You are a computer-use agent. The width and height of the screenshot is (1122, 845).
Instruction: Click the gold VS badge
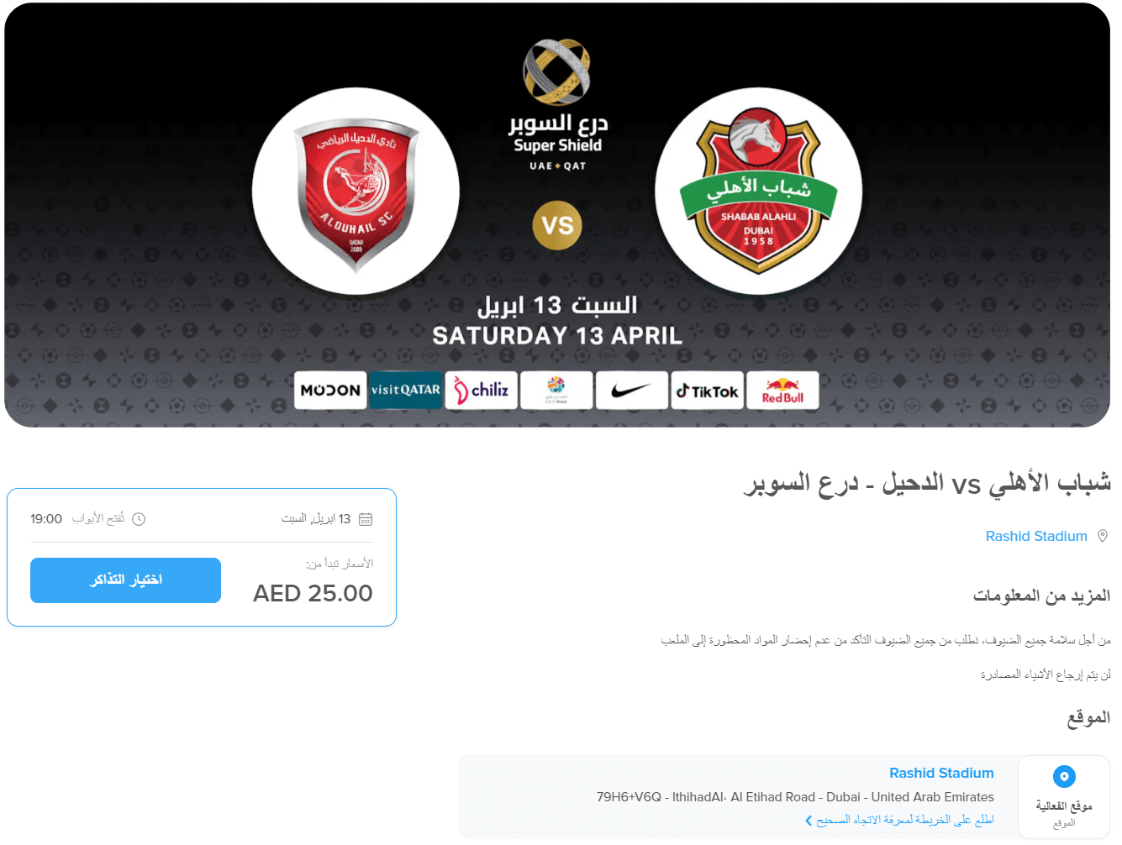tap(557, 225)
